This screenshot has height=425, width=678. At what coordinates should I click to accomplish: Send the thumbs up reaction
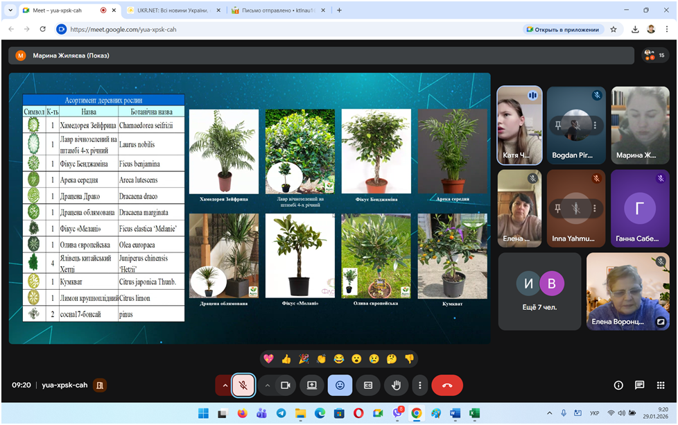click(286, 358)
